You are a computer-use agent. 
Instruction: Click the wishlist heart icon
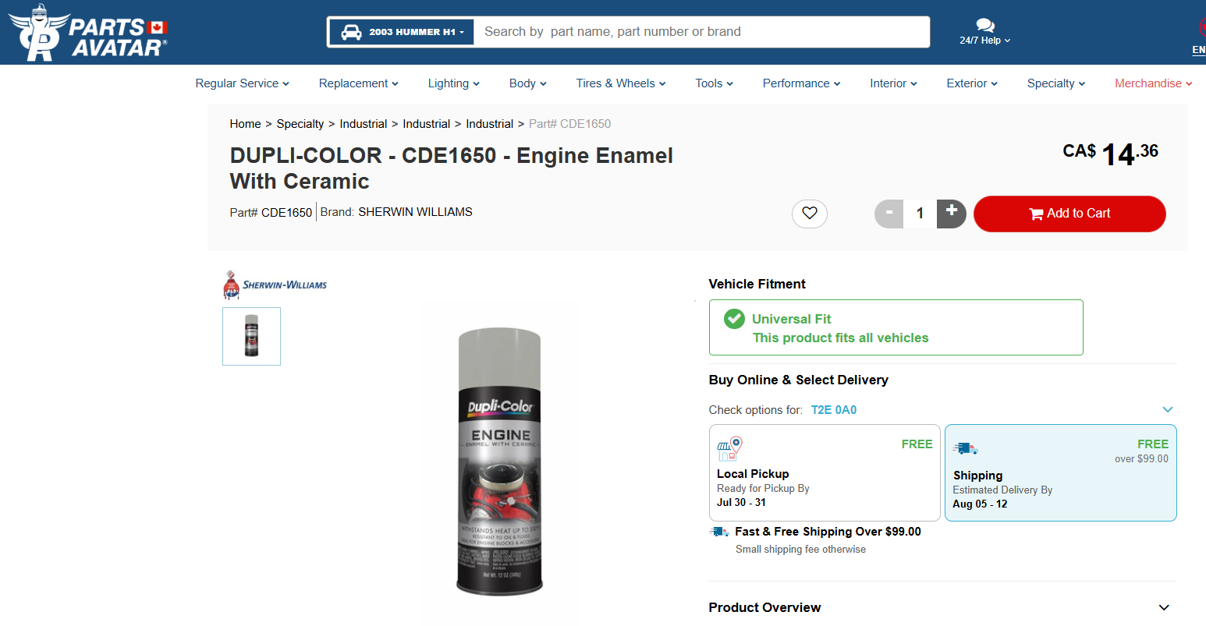pos(810,214)
